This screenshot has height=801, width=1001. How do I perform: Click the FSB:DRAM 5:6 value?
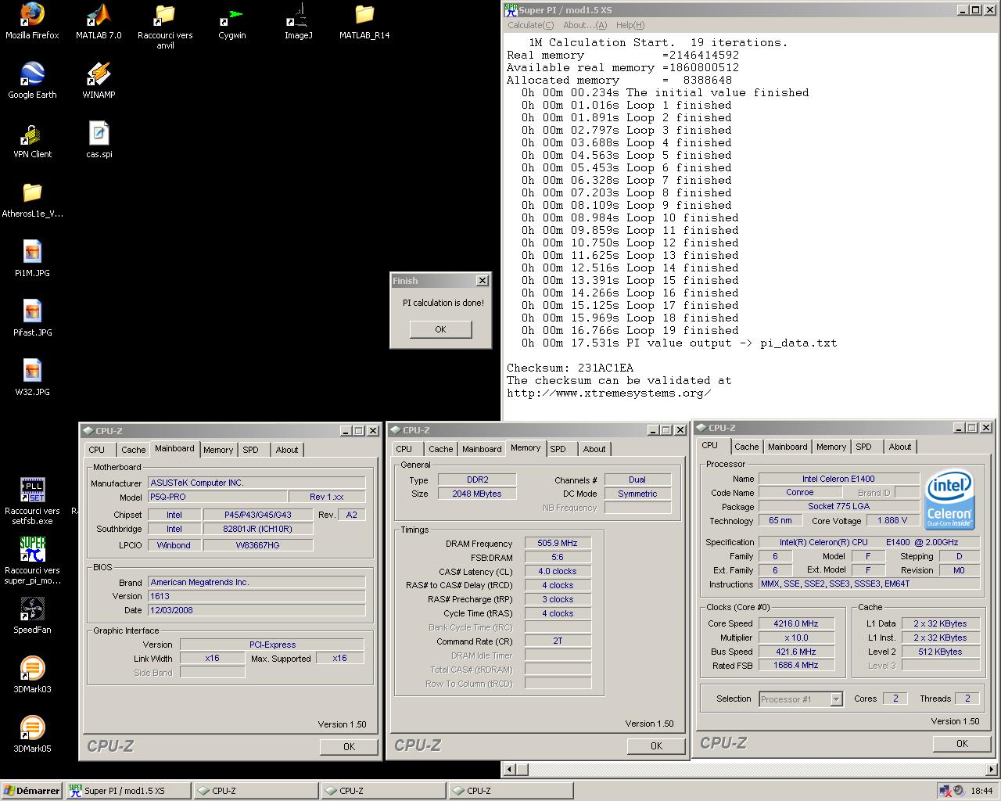(558, 557)
